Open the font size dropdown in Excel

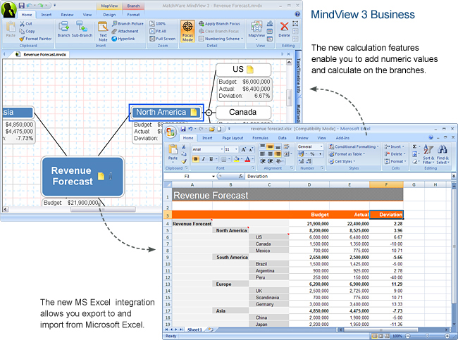[x=236, y=149]
